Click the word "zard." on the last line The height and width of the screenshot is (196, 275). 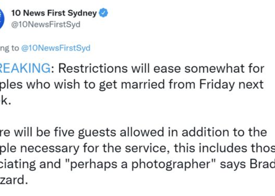click(14, 180)
